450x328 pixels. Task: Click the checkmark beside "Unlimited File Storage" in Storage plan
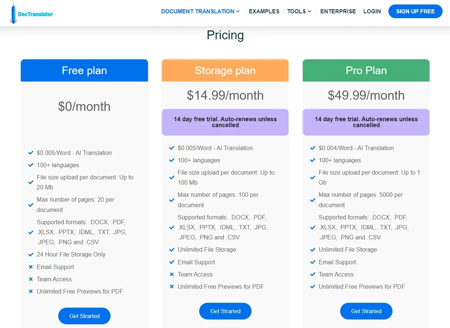(172, 249)
